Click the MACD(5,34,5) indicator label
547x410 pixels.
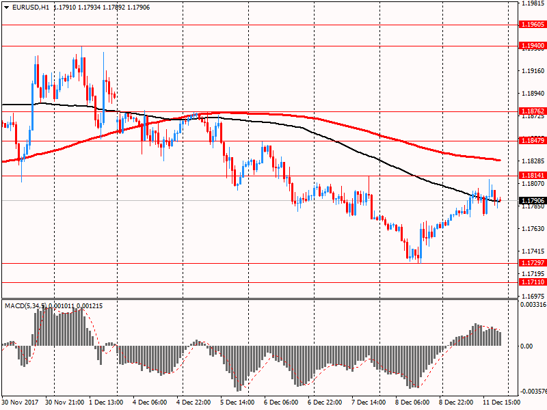point(25,306)
